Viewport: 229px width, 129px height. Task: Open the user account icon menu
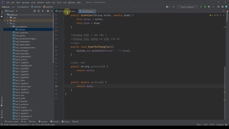point(168,7)
